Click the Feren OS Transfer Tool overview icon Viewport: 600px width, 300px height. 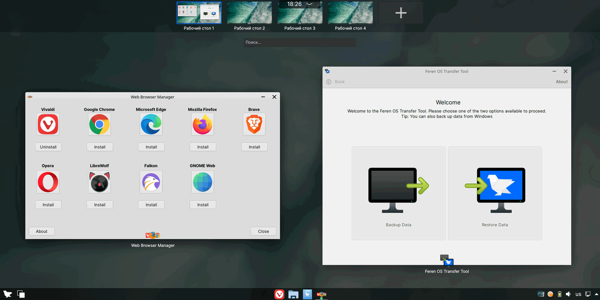(447, 260)
